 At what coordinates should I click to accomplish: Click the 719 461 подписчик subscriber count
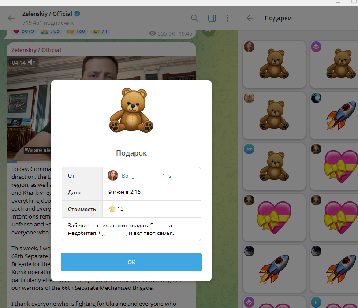coord(48,23)
